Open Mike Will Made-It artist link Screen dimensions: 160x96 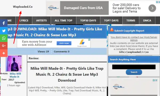coord(15,75)
